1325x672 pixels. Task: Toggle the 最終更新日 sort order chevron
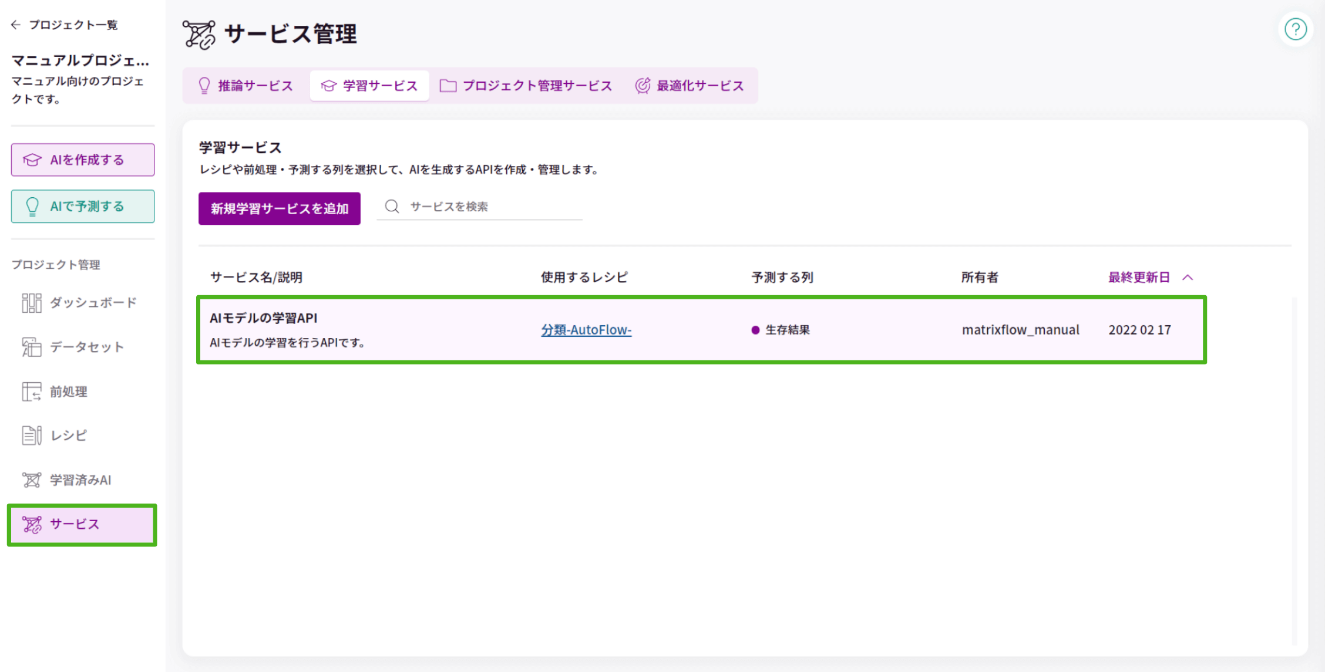tap(1189, 277)
